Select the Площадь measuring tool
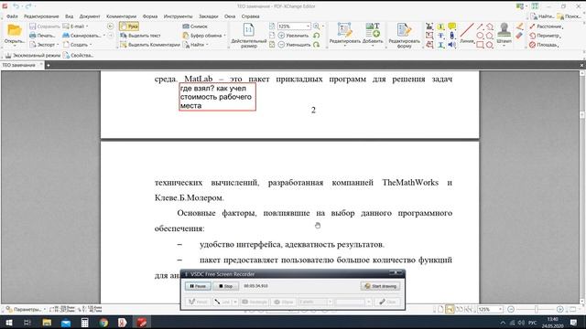The height and width of the screenshot is (329, 586). tap(544, 45)
